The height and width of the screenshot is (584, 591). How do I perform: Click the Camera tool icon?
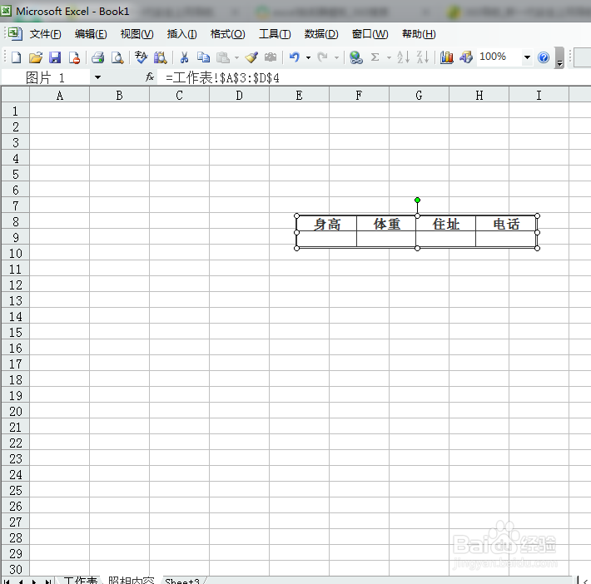(271, 57)
